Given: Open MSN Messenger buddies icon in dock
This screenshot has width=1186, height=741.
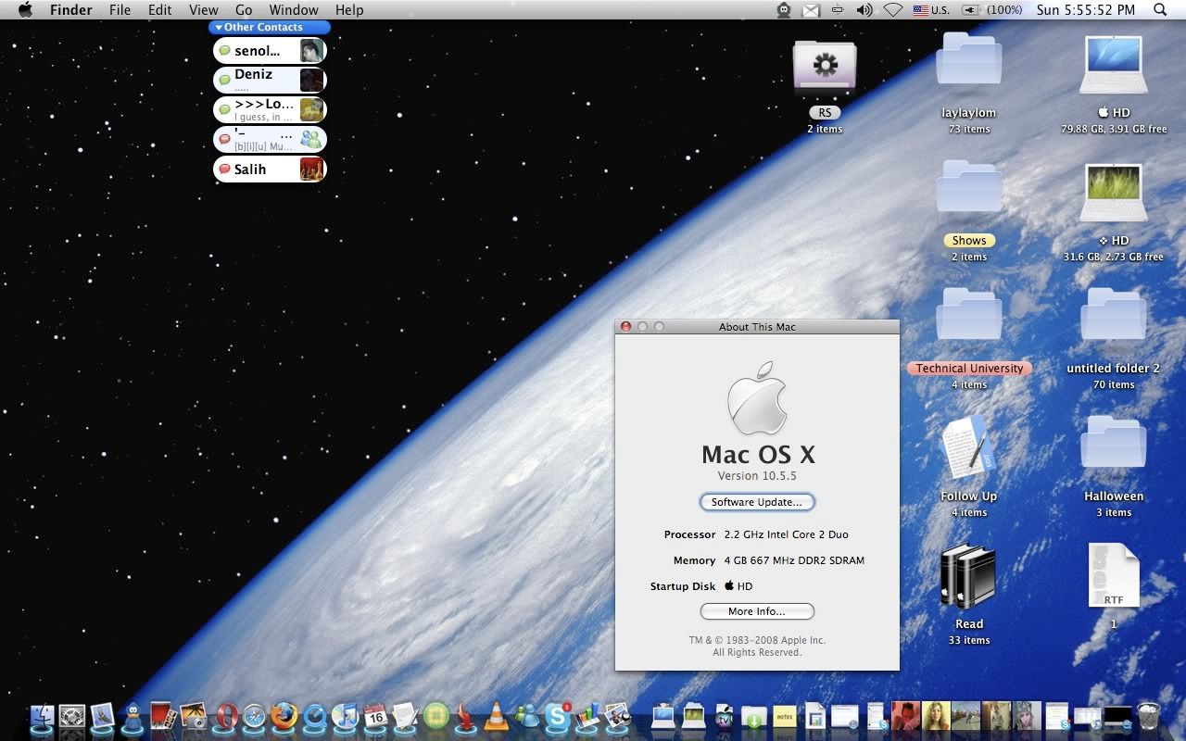Looking at the screenshot, I should tap(527, 716).
